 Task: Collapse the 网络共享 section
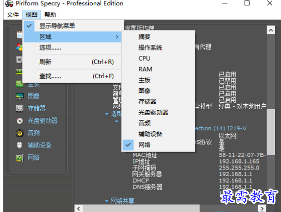click(x=106, y=201)
